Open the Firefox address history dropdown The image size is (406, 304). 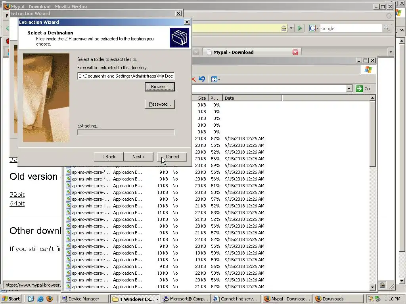pyautogui.click(x=291, y=28)
